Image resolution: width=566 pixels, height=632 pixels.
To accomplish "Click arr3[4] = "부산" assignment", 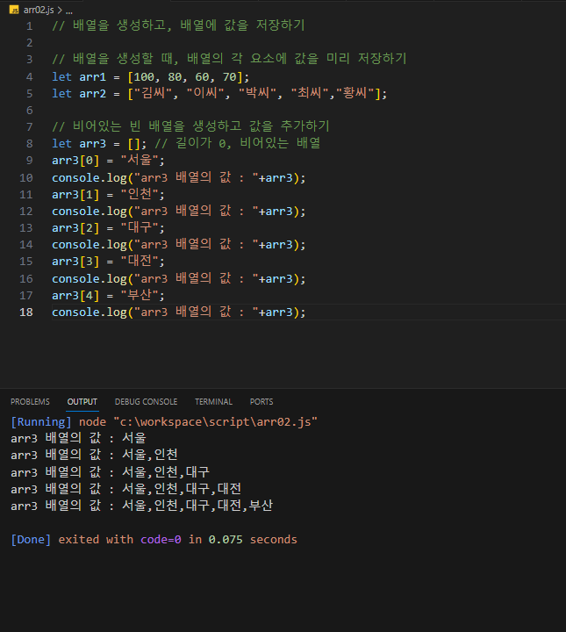I will (108, 296).
